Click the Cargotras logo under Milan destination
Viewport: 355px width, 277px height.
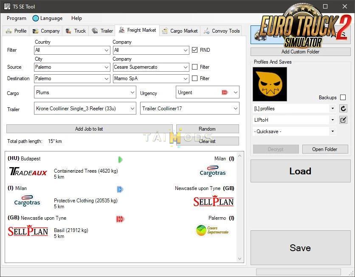pos(213,171)
